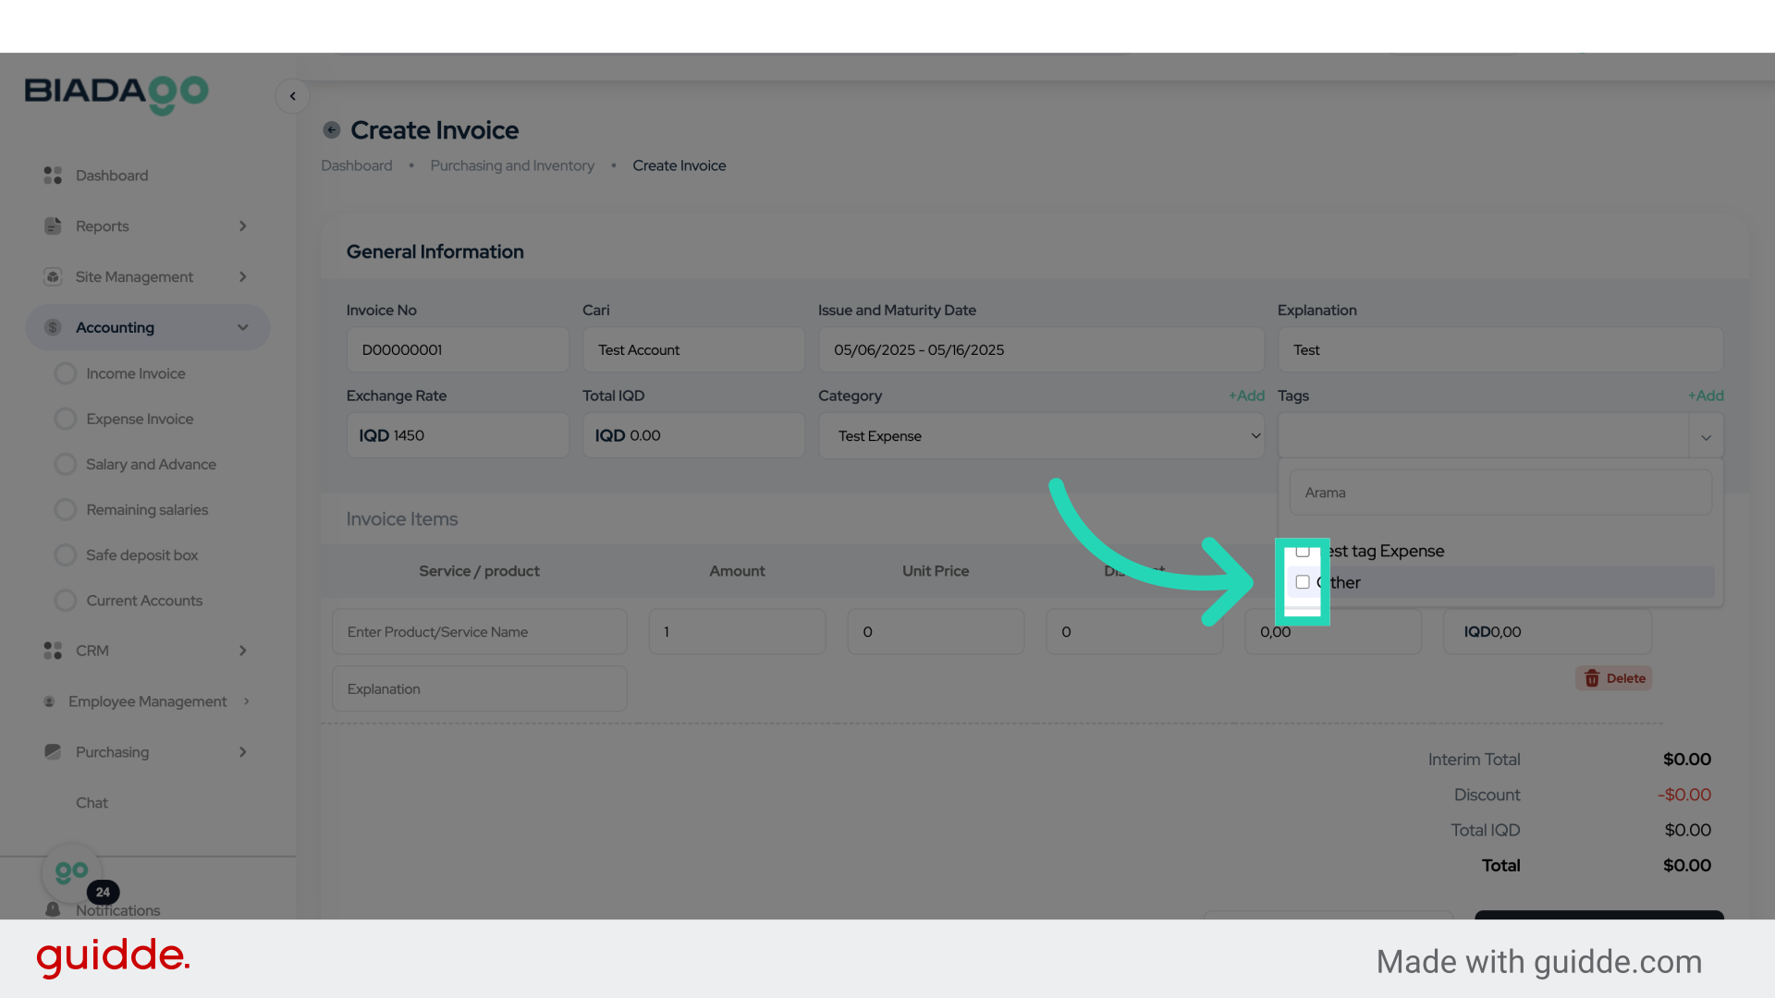The height and width of the screenshot is (998, 1775).
Task: Open Expense Invoice in sidebar
Action: click(x=140, y=420)
